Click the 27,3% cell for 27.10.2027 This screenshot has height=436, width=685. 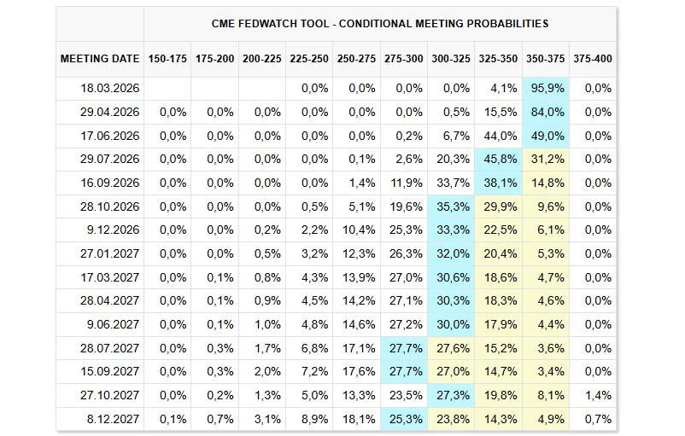point(453,396)
